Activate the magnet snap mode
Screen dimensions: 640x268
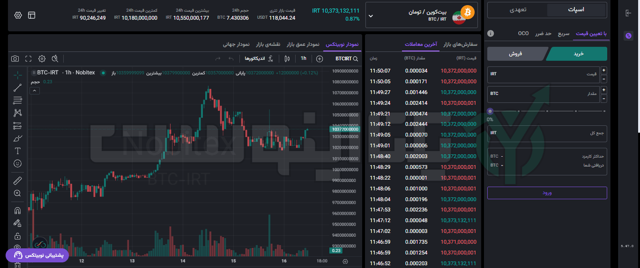click(18, 210)
